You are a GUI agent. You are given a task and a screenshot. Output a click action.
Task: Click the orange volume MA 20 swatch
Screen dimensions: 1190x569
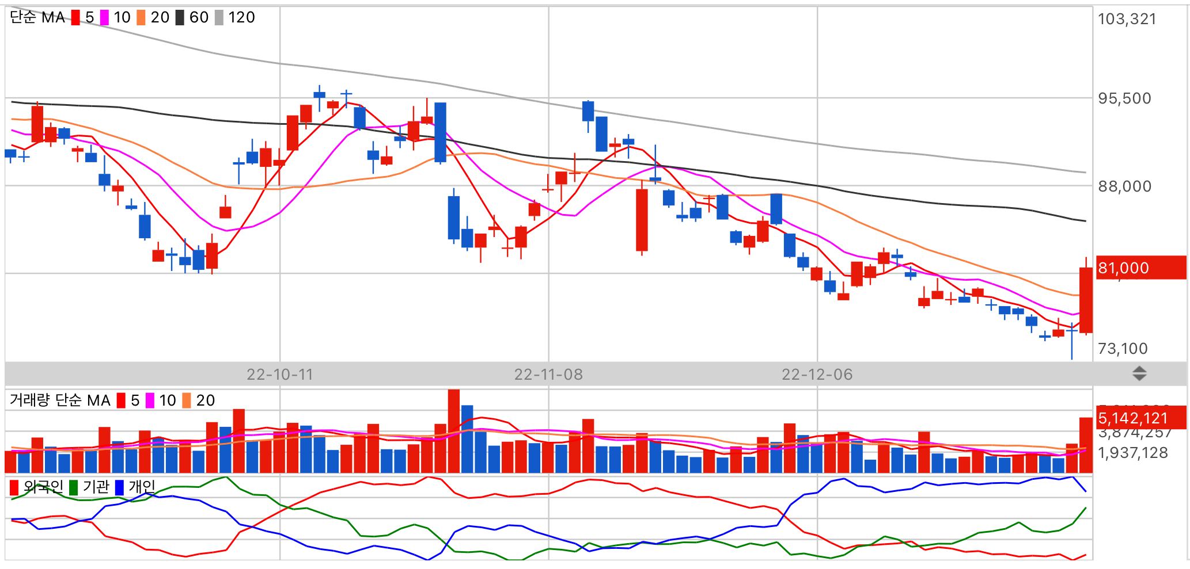pos(187,400)
